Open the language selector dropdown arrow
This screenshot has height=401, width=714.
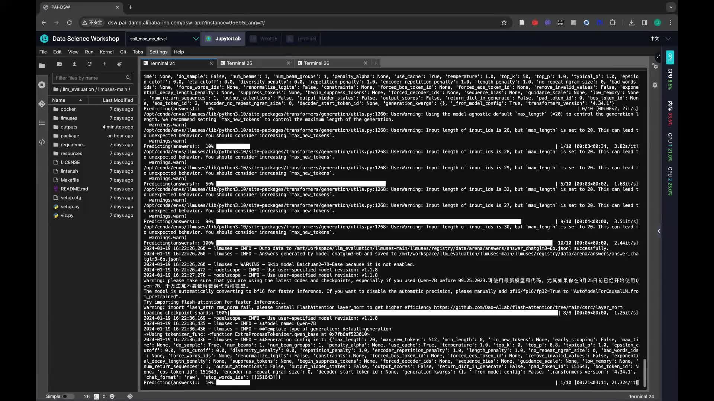[668, 39]
